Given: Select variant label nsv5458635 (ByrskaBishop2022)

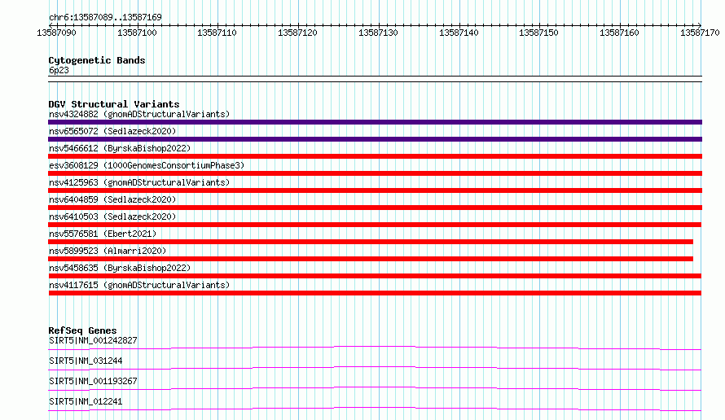Looking at the screenshot, I should pyautogui.click(x=120, y=268).
